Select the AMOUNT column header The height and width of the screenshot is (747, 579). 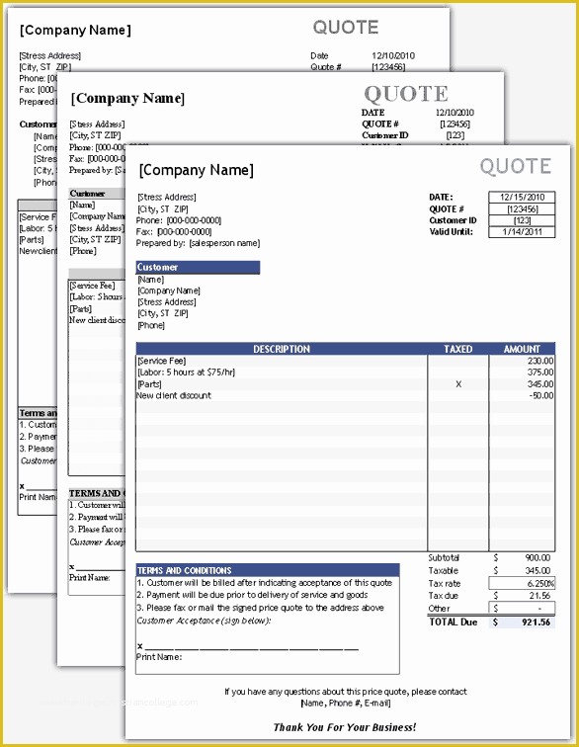coord(522,349)
